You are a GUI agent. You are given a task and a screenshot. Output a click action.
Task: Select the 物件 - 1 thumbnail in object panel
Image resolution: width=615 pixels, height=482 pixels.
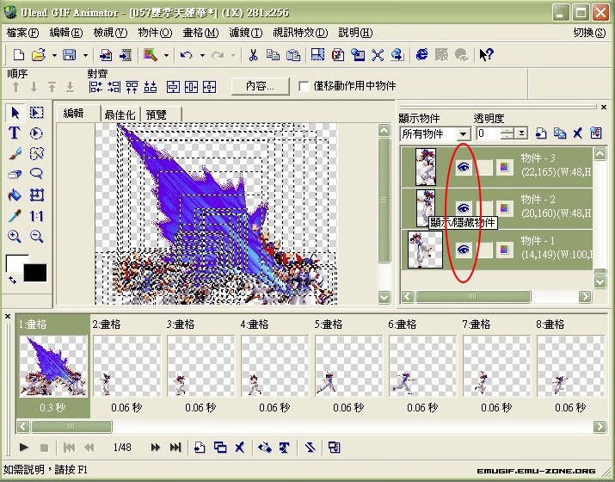point(425,250)
